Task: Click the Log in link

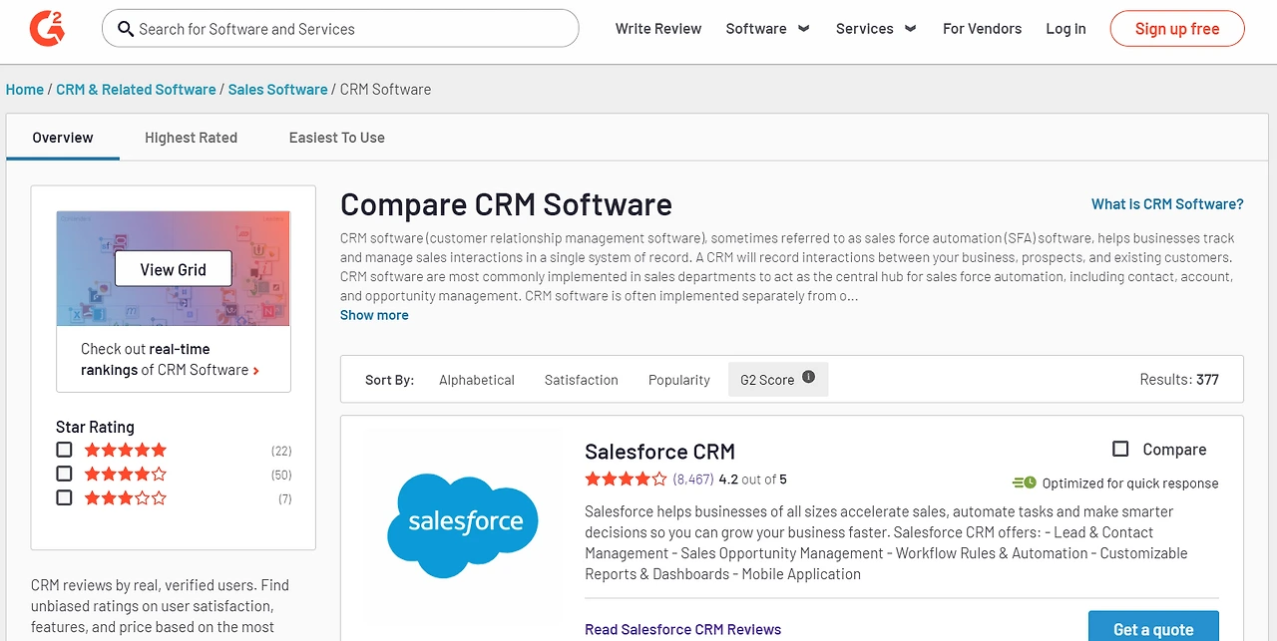Action: tap(1065, 29)
